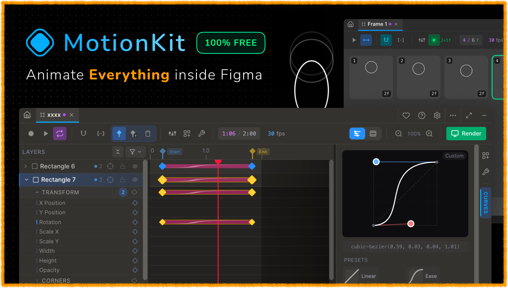Click the add-grid components icon in main toolbar
This screenshot has width=508, height=288.
click(187, 134)
